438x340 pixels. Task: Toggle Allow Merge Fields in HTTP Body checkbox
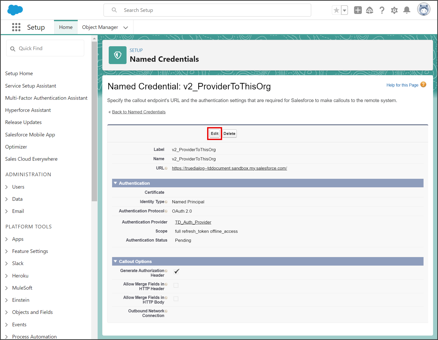coord(176,299)
